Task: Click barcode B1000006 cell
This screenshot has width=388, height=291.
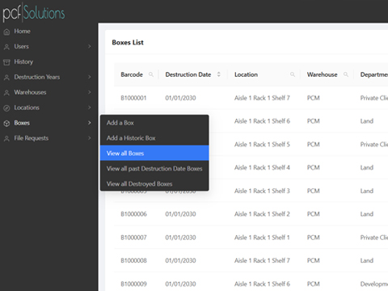Action: (133, 214)
